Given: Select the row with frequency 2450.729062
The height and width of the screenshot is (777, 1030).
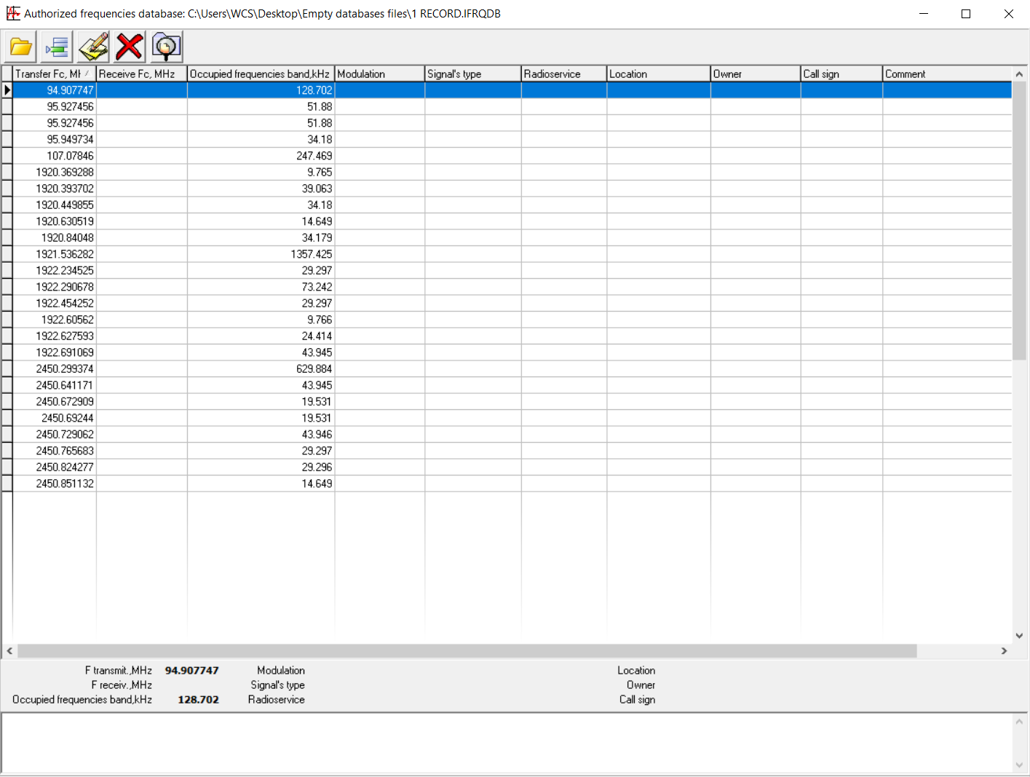Looking at the screenshot, I should (512, 434).
